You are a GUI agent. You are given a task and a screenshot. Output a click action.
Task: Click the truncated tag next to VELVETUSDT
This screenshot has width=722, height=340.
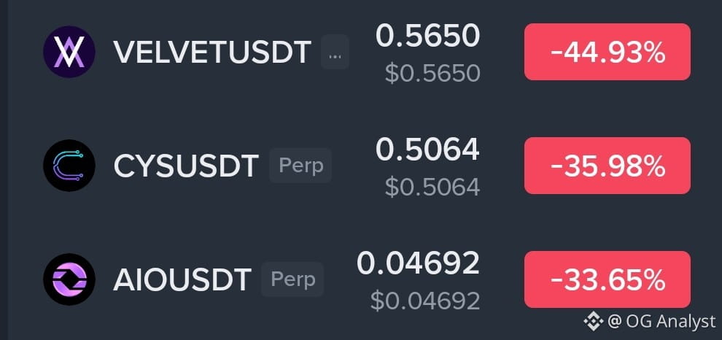tap(335, 52)
